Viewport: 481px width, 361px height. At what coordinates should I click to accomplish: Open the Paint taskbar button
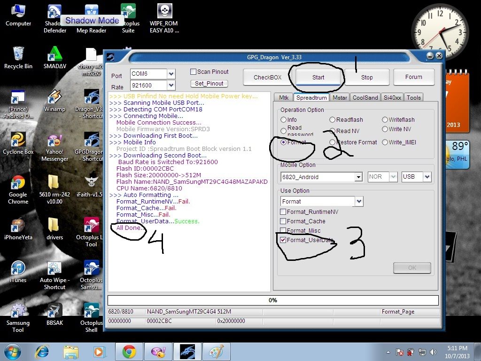pos(217,352)
